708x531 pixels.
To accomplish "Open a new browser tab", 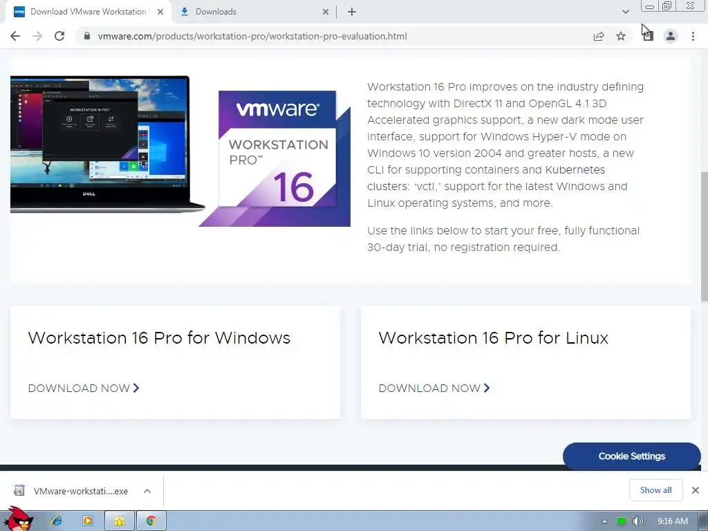I will pyautogui.click(x=352, y=12).
